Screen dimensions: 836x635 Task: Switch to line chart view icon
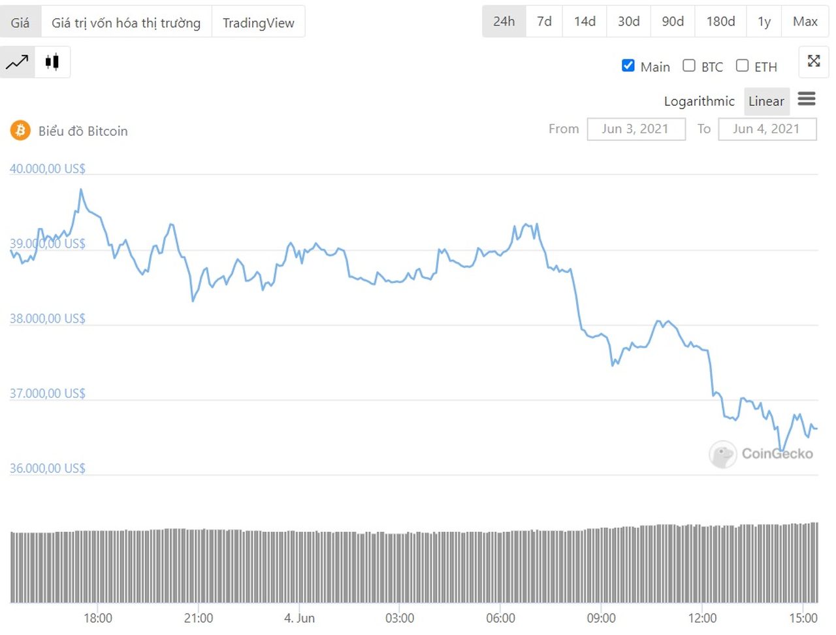(17, 62)
